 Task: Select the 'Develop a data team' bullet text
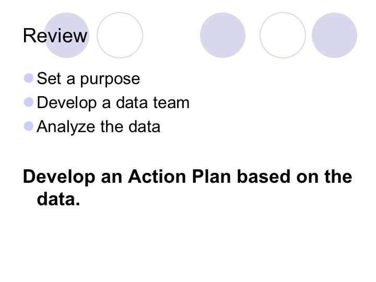(x=113, y=103)
